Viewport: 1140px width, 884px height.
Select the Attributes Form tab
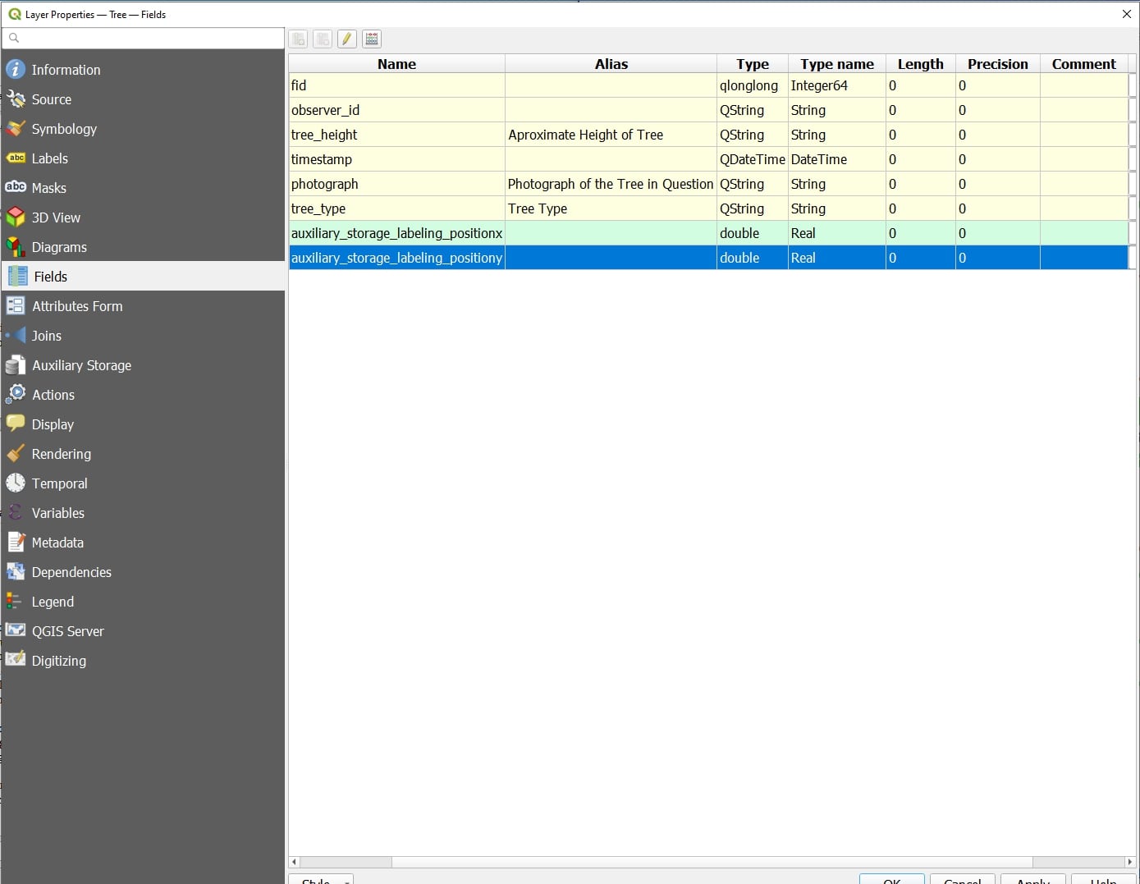point(77,306)
